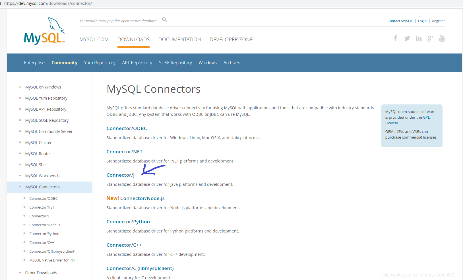463x280 pixels.
Task: Expand MySQL on Windows arrow
Action: coord(20,87)
